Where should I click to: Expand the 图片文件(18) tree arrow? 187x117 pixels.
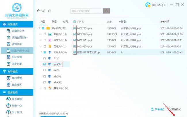pos(41,34)
